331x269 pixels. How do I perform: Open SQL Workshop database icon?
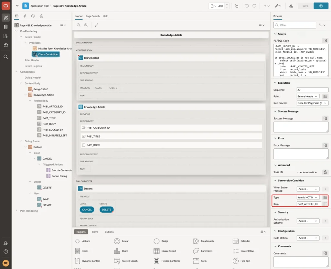[6, 27]
